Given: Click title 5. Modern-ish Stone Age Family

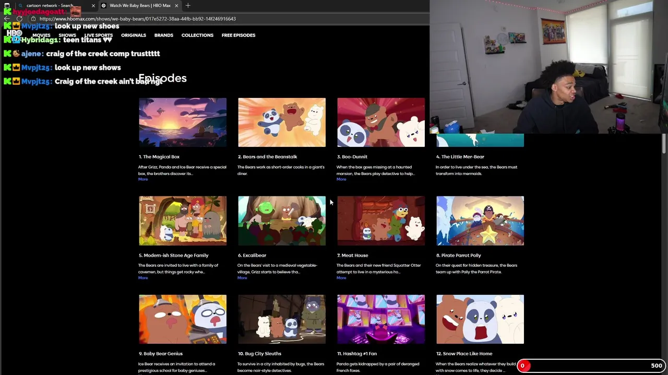Looking at the screenshot, I should click(x=173, y=255).
